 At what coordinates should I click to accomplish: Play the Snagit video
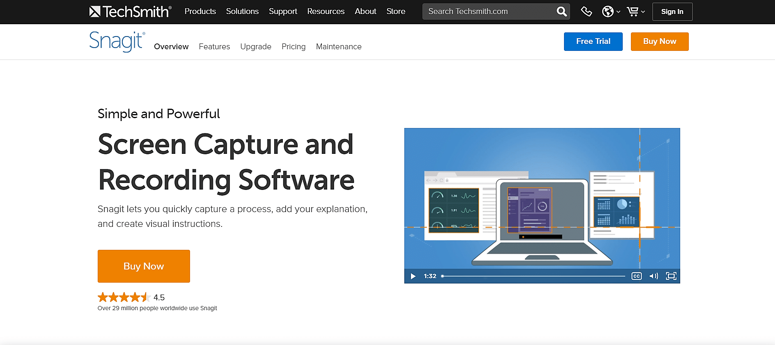pos(413,276)
